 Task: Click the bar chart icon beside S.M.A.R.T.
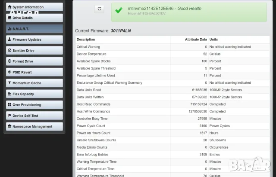pyautogui.click(x=9, y=29)
